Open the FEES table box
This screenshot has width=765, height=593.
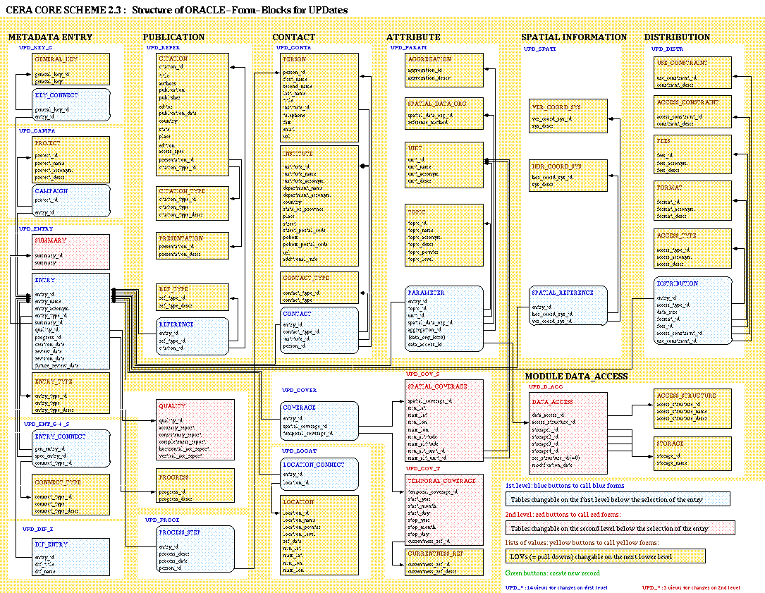693,154
